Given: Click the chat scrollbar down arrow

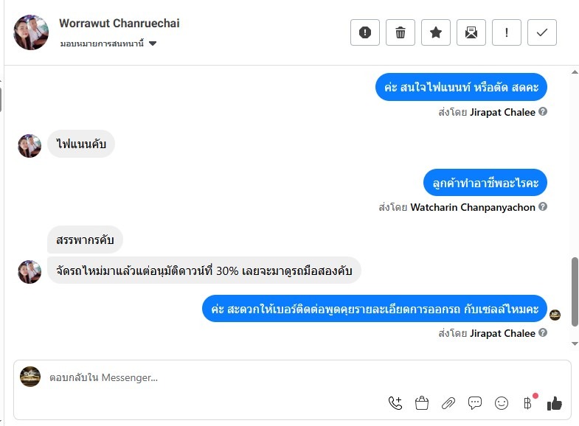Looking at the screenshot, I should coord(575,343).
